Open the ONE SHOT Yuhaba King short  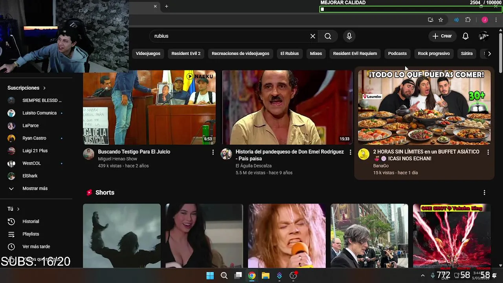[x=452, y=236]
